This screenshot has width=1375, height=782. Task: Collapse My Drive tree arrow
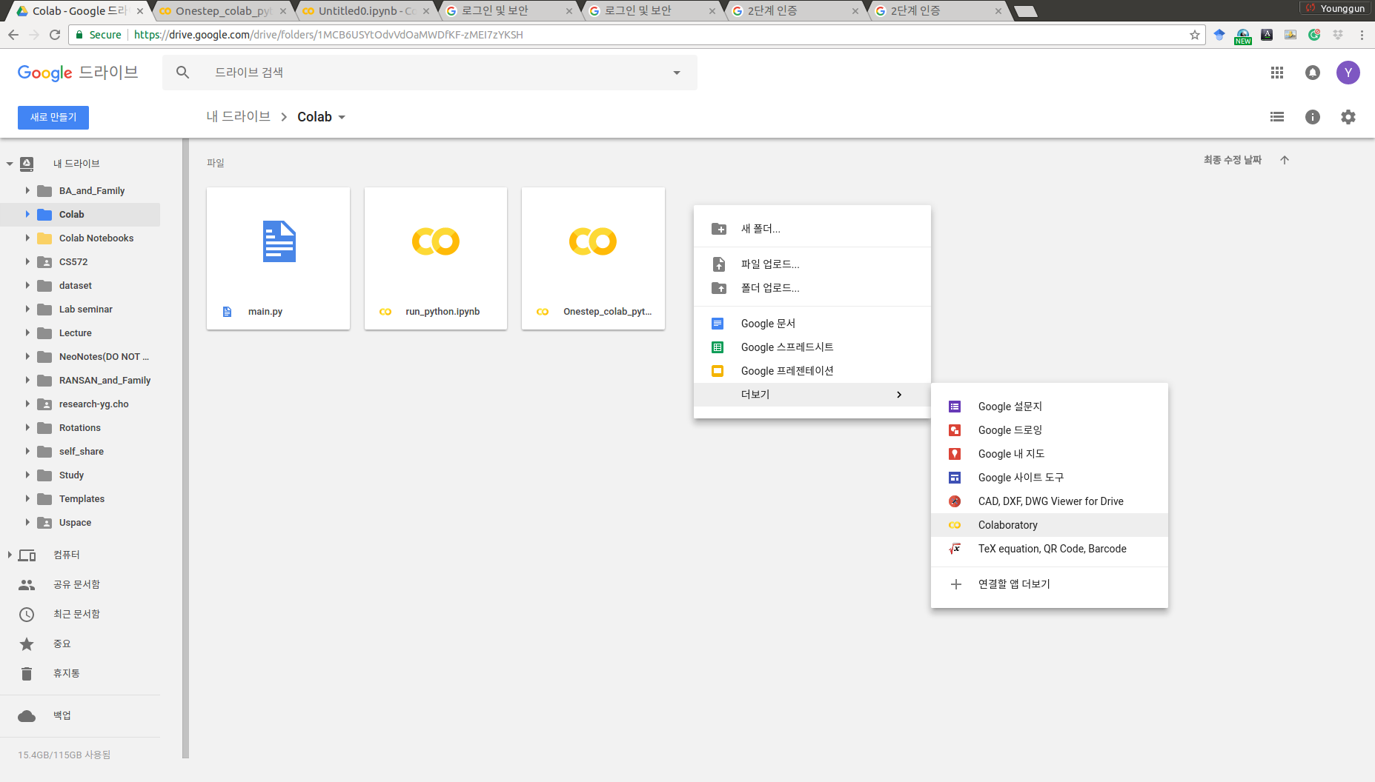10,164
